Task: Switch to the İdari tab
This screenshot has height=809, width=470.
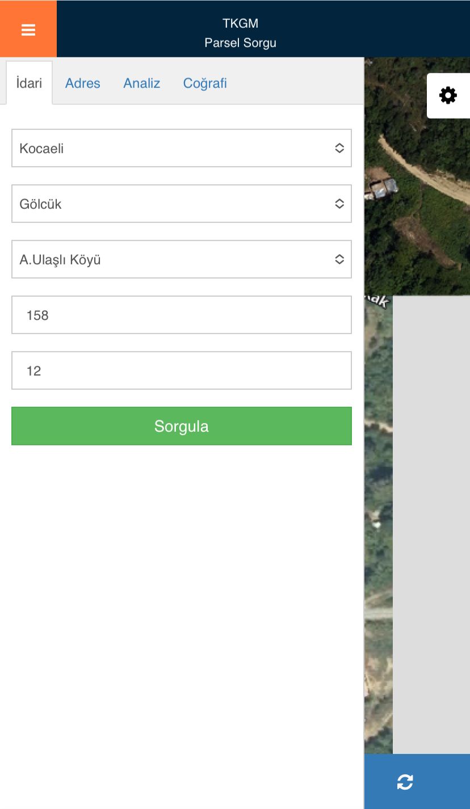Action: [x=29, y=83]
